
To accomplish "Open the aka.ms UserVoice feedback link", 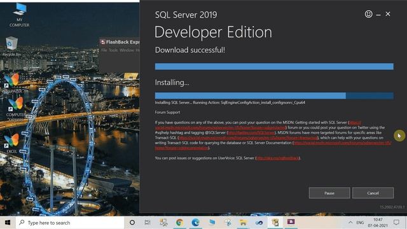I will pos(277,158).
